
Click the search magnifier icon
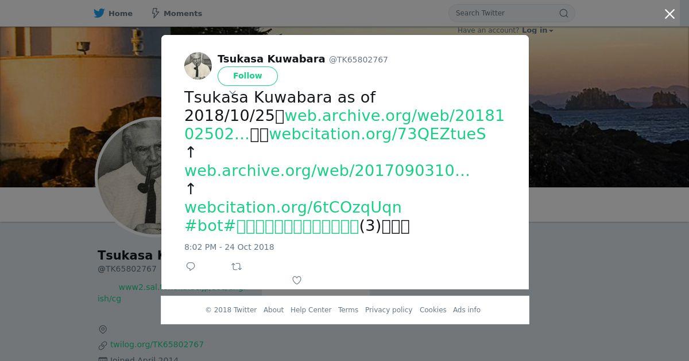pyautogui.click(x=564, y=13)
